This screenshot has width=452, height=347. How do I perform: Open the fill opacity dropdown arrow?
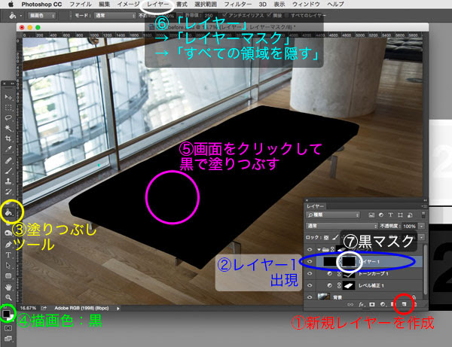click(x=421, y=238)
